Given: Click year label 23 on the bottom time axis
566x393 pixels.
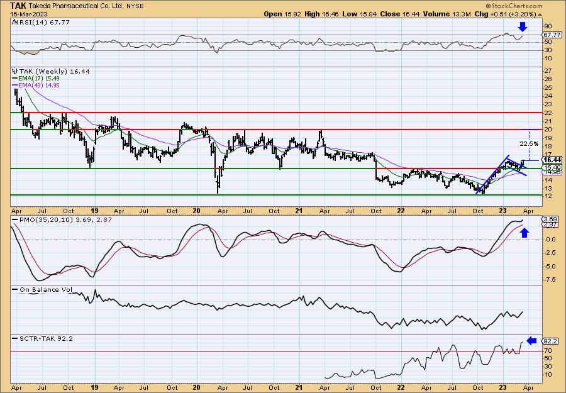Looking at the screenshot, I should pyautogui.click(x=504, y=388).
